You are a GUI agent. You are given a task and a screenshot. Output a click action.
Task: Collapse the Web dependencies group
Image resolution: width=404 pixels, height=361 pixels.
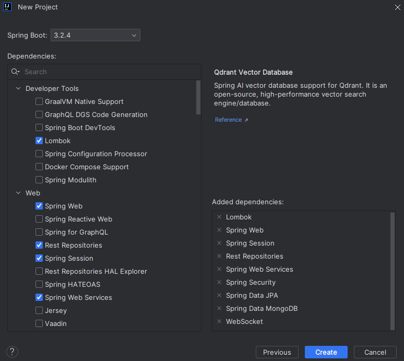(19, 193)
